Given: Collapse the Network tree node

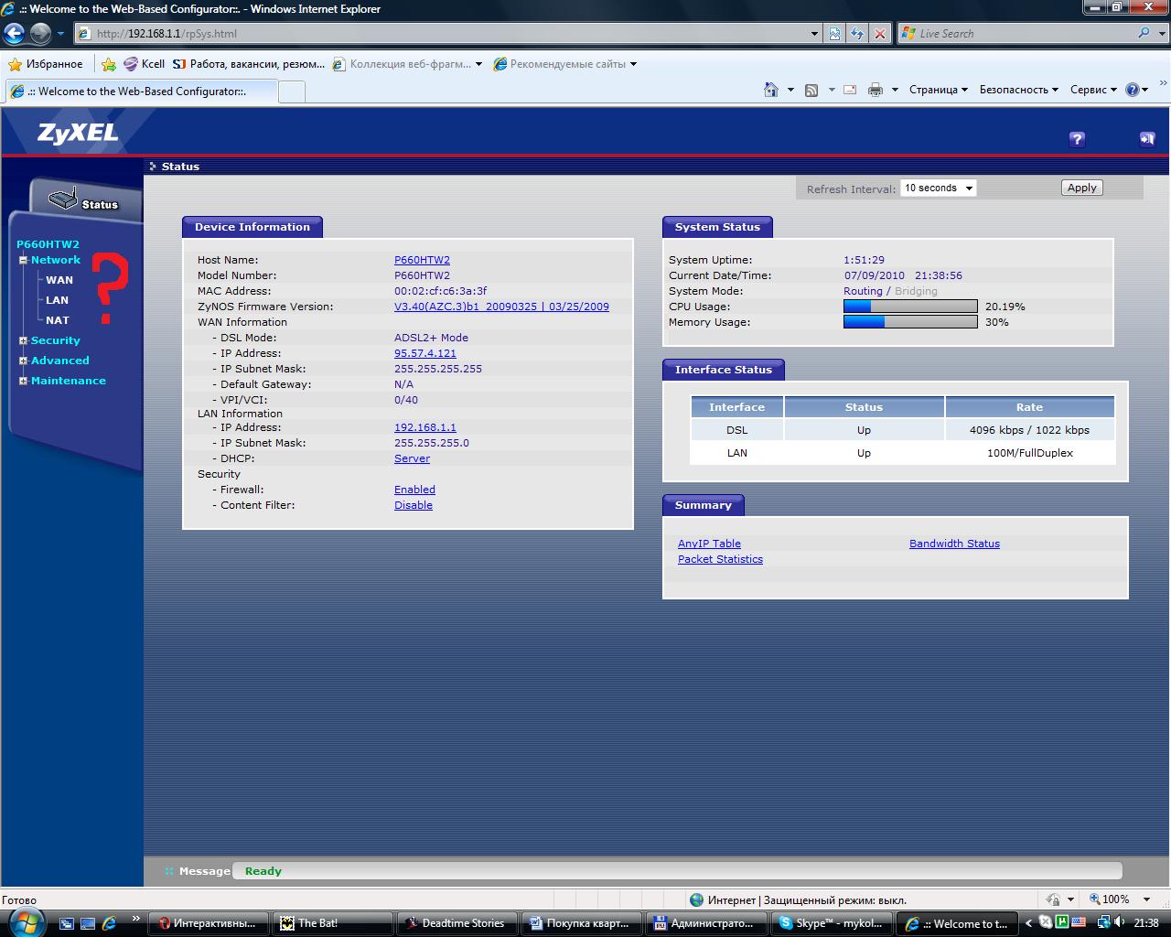Looking at the screenshot, I should tap(23, 261).
